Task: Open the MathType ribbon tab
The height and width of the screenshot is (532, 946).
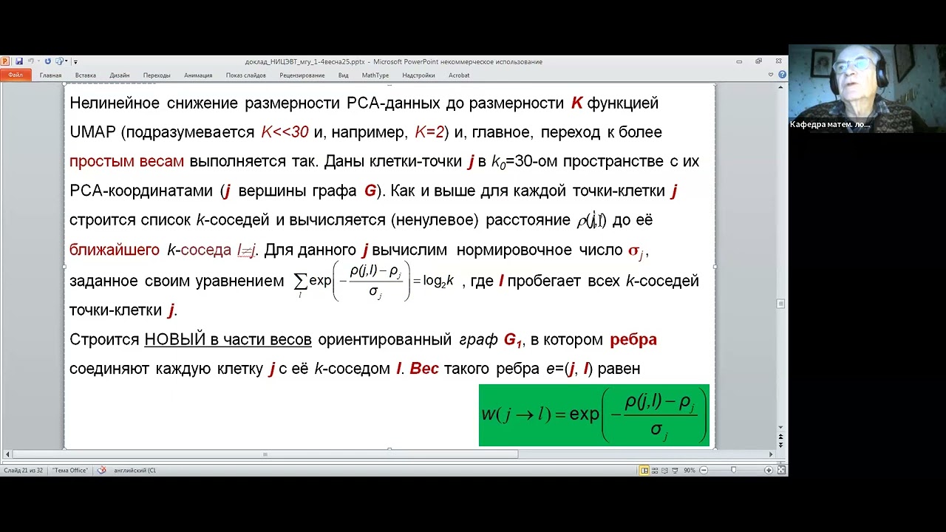Action: [x=375, y=75]
